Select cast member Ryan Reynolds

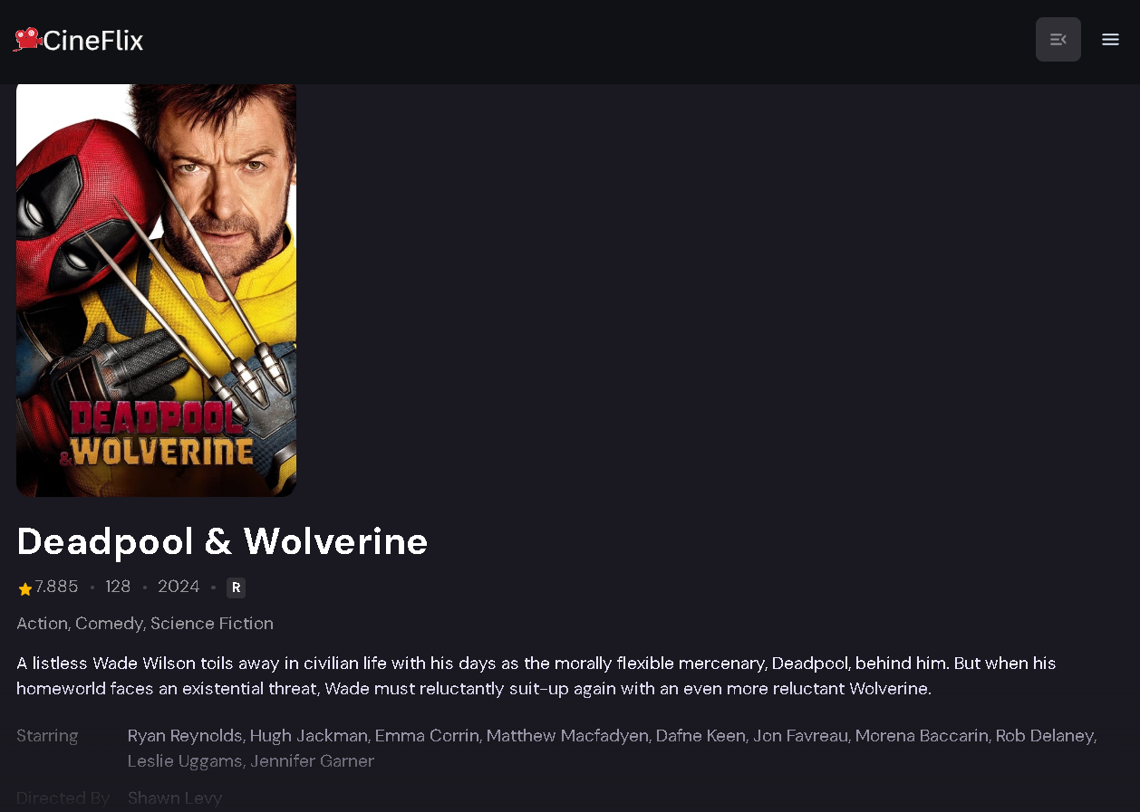tap(185, 736)
